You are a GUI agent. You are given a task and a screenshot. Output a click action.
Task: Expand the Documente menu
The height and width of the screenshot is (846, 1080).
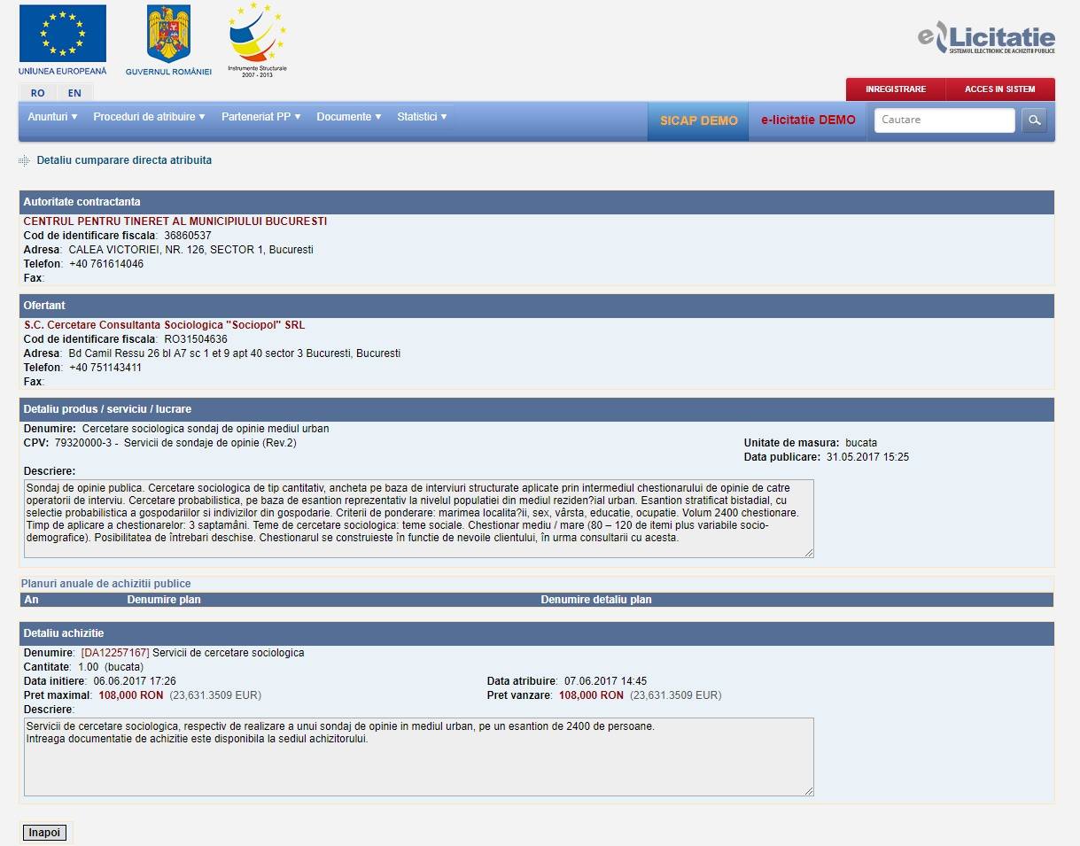(x=348, y=117)
